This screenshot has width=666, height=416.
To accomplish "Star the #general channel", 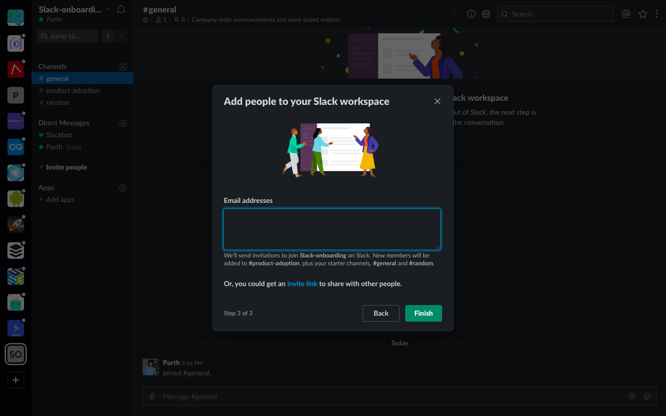I will [146, 20].
